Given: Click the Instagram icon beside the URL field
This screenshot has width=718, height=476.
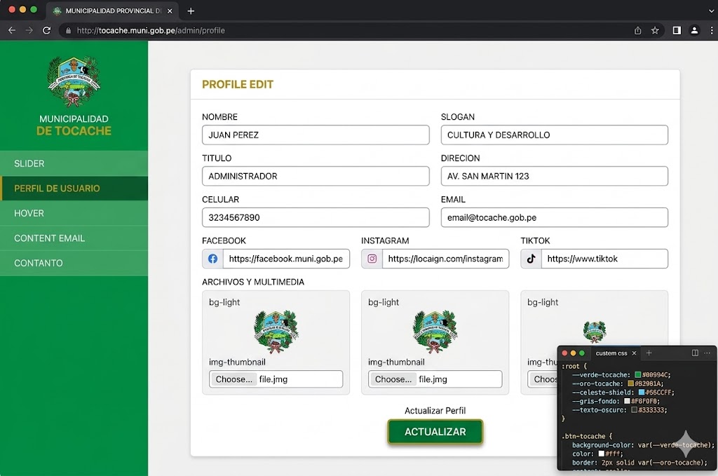Looking at the screenshot, I should 372,259.
